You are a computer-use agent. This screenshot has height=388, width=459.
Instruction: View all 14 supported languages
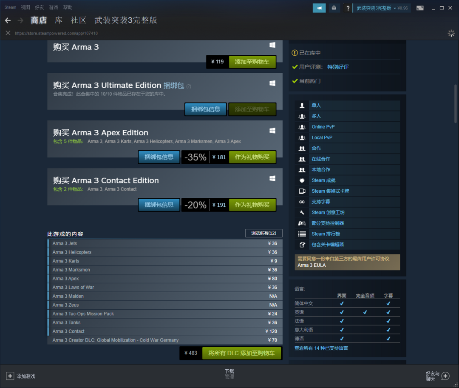coord(321,348)
